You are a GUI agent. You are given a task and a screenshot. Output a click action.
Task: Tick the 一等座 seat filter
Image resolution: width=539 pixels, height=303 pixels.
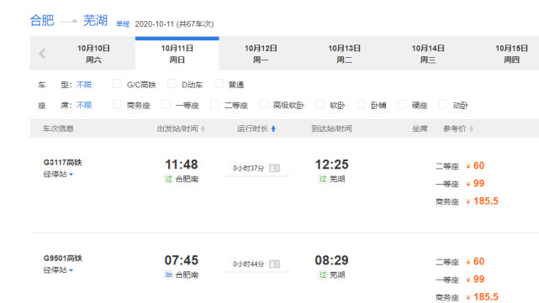click(x=166, y=105)
